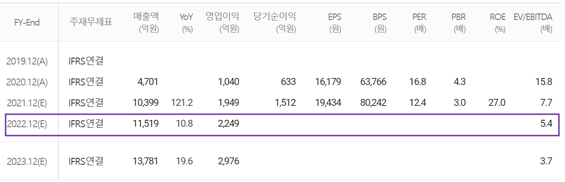Click the EV/EBITDA value 7.7
The image size is (565, 182).
click(547, 103)
